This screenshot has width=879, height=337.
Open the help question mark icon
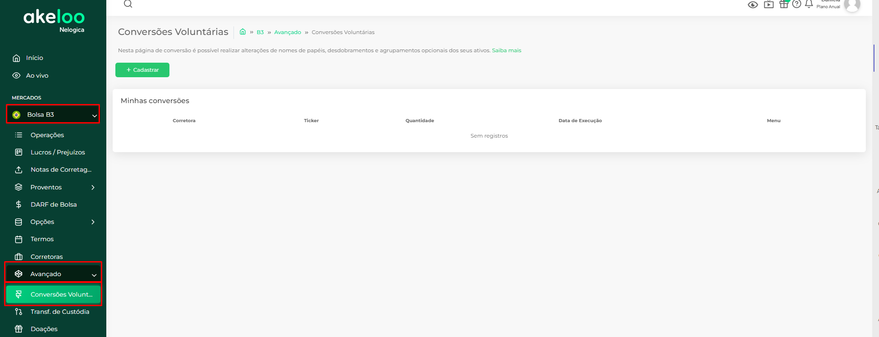[796, 4]
